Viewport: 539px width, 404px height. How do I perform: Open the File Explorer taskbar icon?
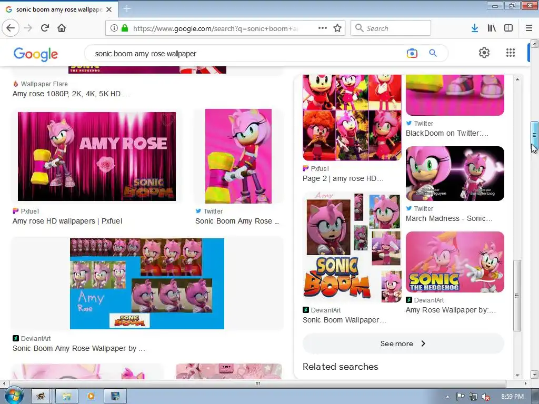pyautogui.click(x=67, y=396)
